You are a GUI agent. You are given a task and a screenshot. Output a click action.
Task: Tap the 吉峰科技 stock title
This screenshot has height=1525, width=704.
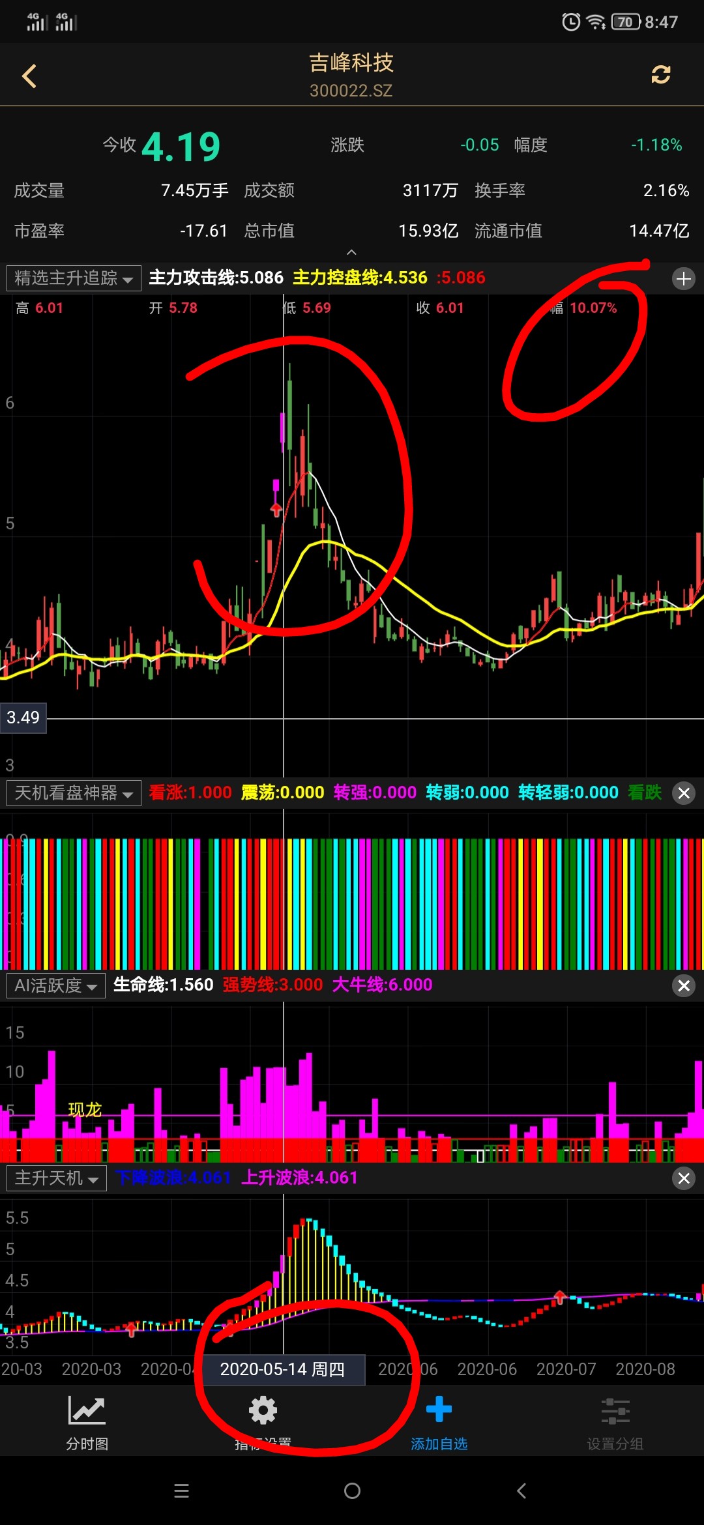351,63
